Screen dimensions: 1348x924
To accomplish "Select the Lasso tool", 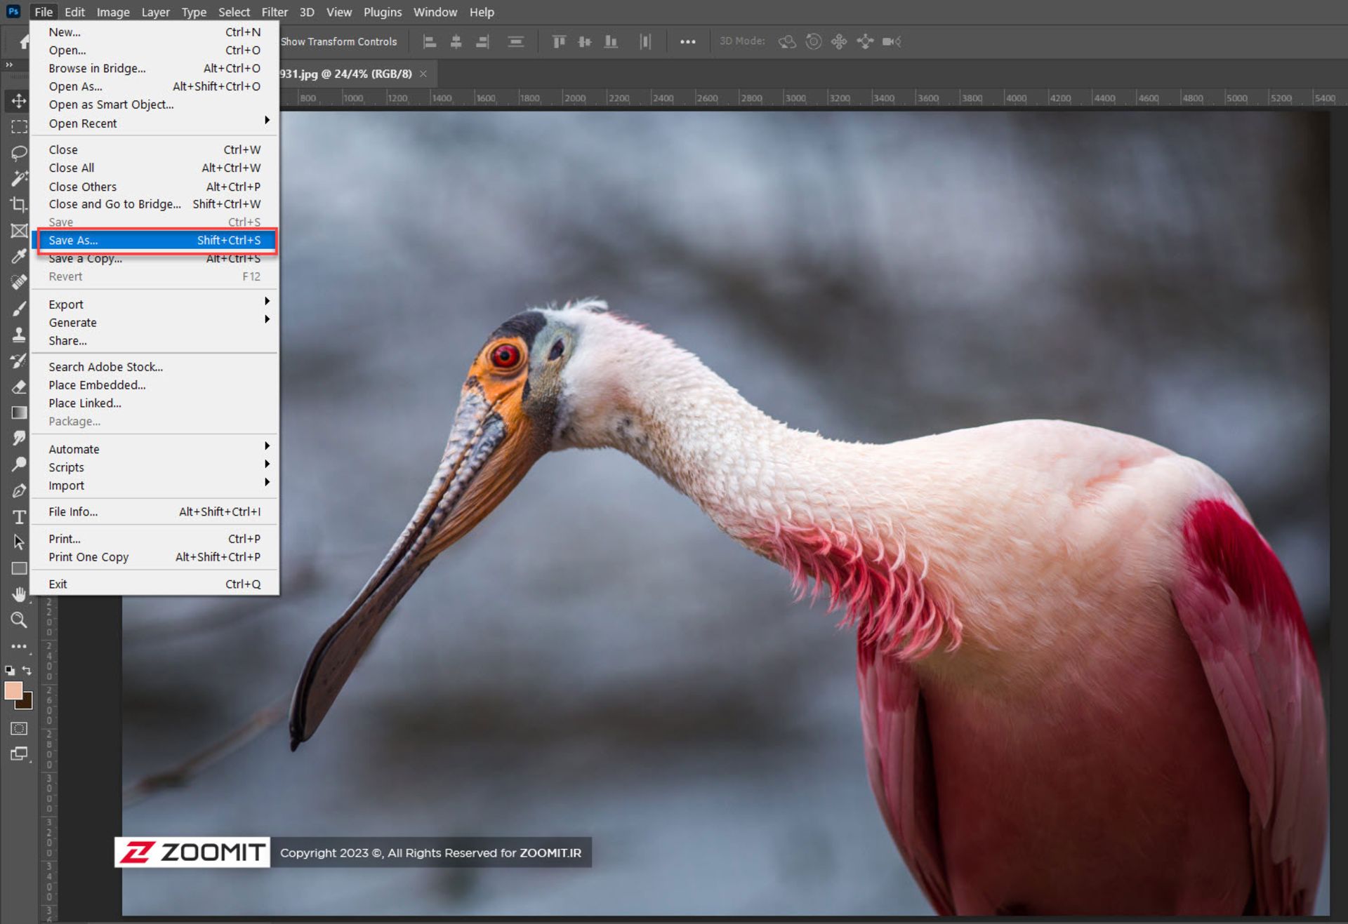I will pos(19,152).
